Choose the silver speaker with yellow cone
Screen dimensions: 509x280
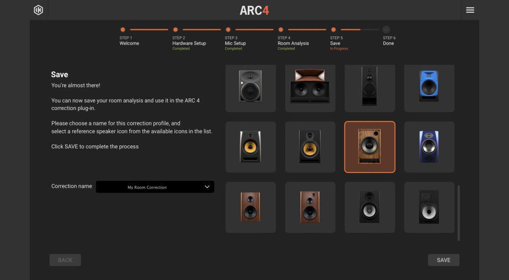click(251, 147)
